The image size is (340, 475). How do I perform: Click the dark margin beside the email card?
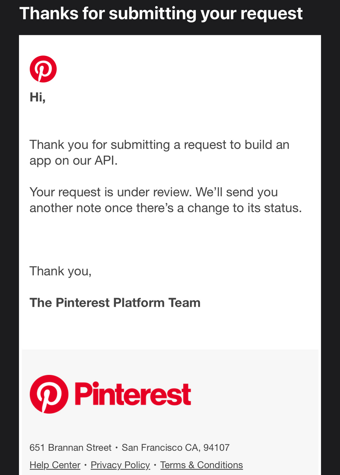pyautogui.click(x=9, y=237)
